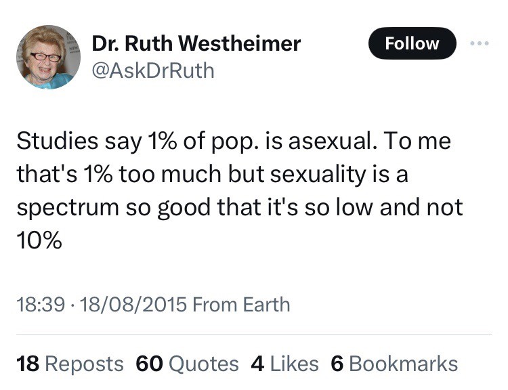Open the Dr. Ruth Westheimer display name
508x390 pixels.
coord(196,44)
